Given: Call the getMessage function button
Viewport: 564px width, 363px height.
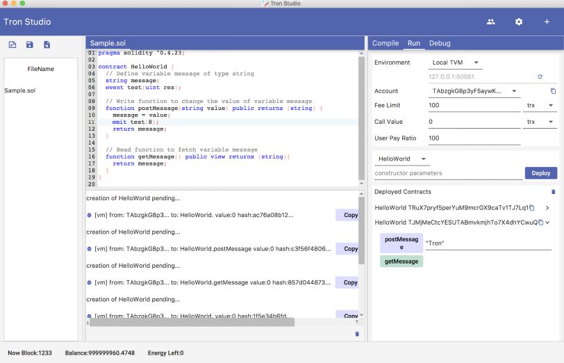Looking at the screenshot, I should pyautogui.click(x=401, y=261).
